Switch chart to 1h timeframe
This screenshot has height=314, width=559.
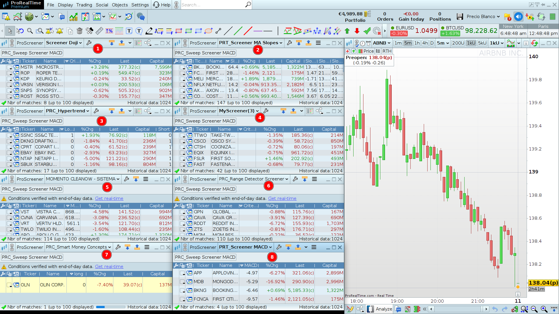417,43
